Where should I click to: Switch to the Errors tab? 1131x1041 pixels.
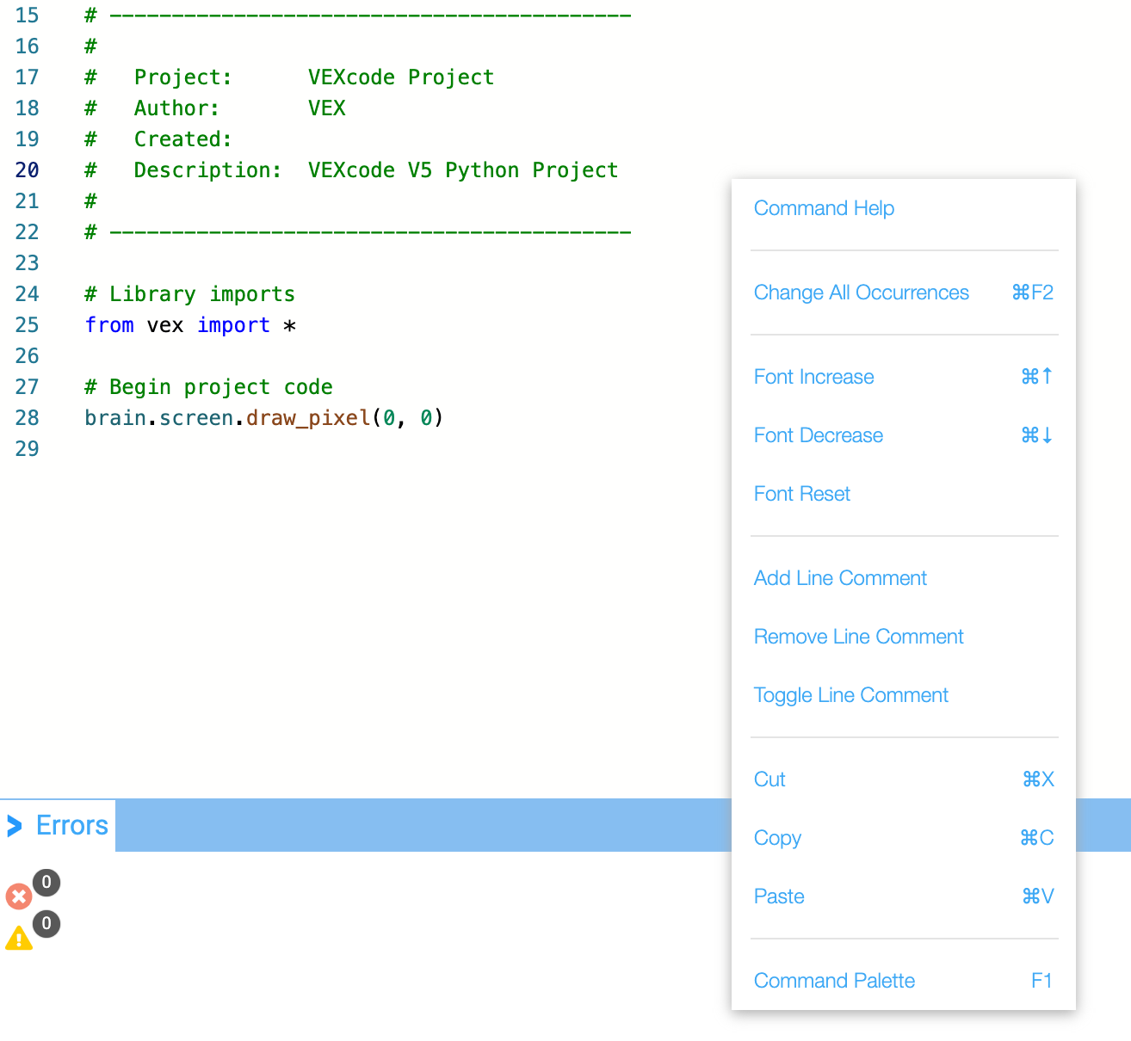tap(71, 825)
